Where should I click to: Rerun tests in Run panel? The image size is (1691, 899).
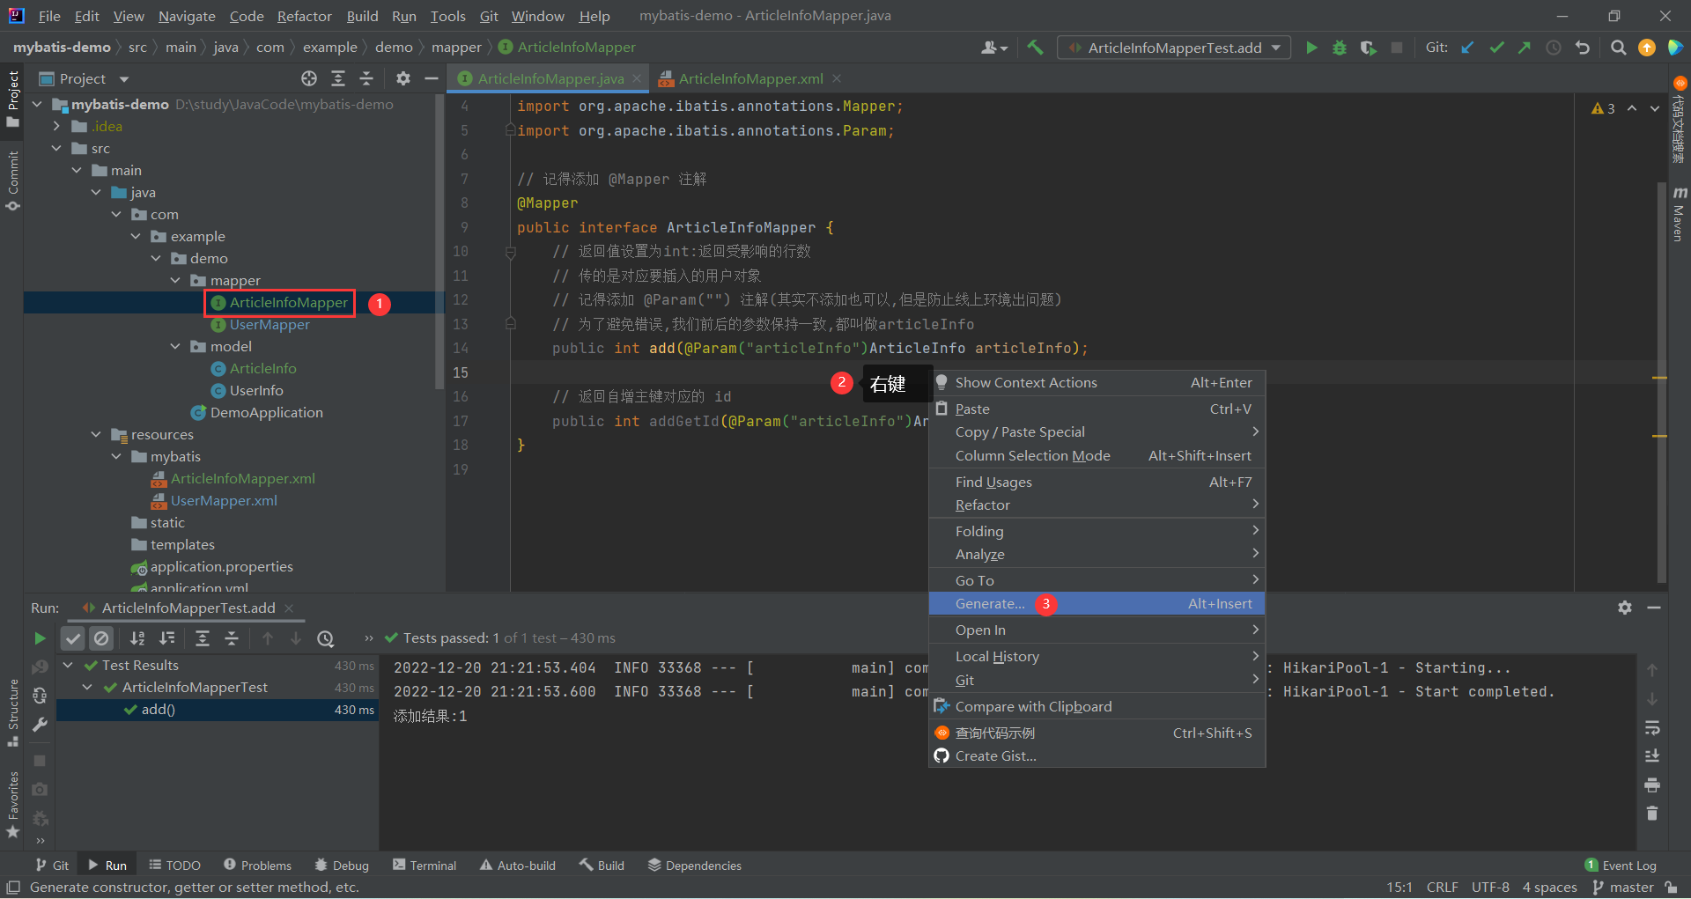40,638
